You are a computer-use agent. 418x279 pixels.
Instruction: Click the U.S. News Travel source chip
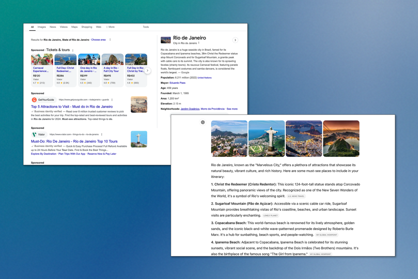296,196
